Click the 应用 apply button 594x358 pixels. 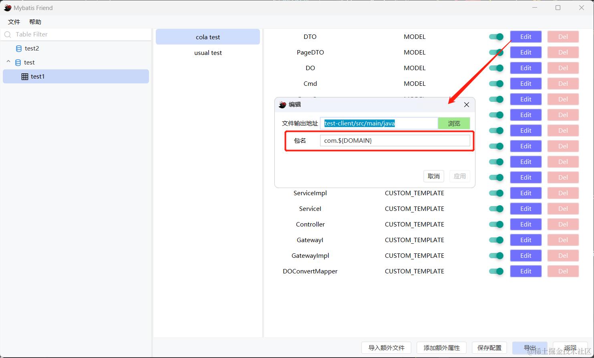tap(459, 176)
